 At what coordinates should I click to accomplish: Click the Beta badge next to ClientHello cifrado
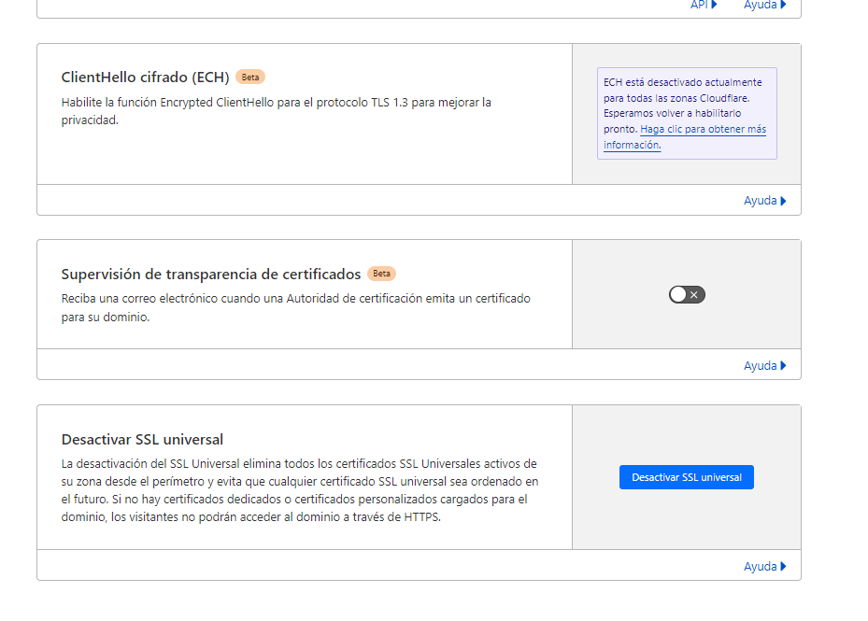tap(250, 78)
